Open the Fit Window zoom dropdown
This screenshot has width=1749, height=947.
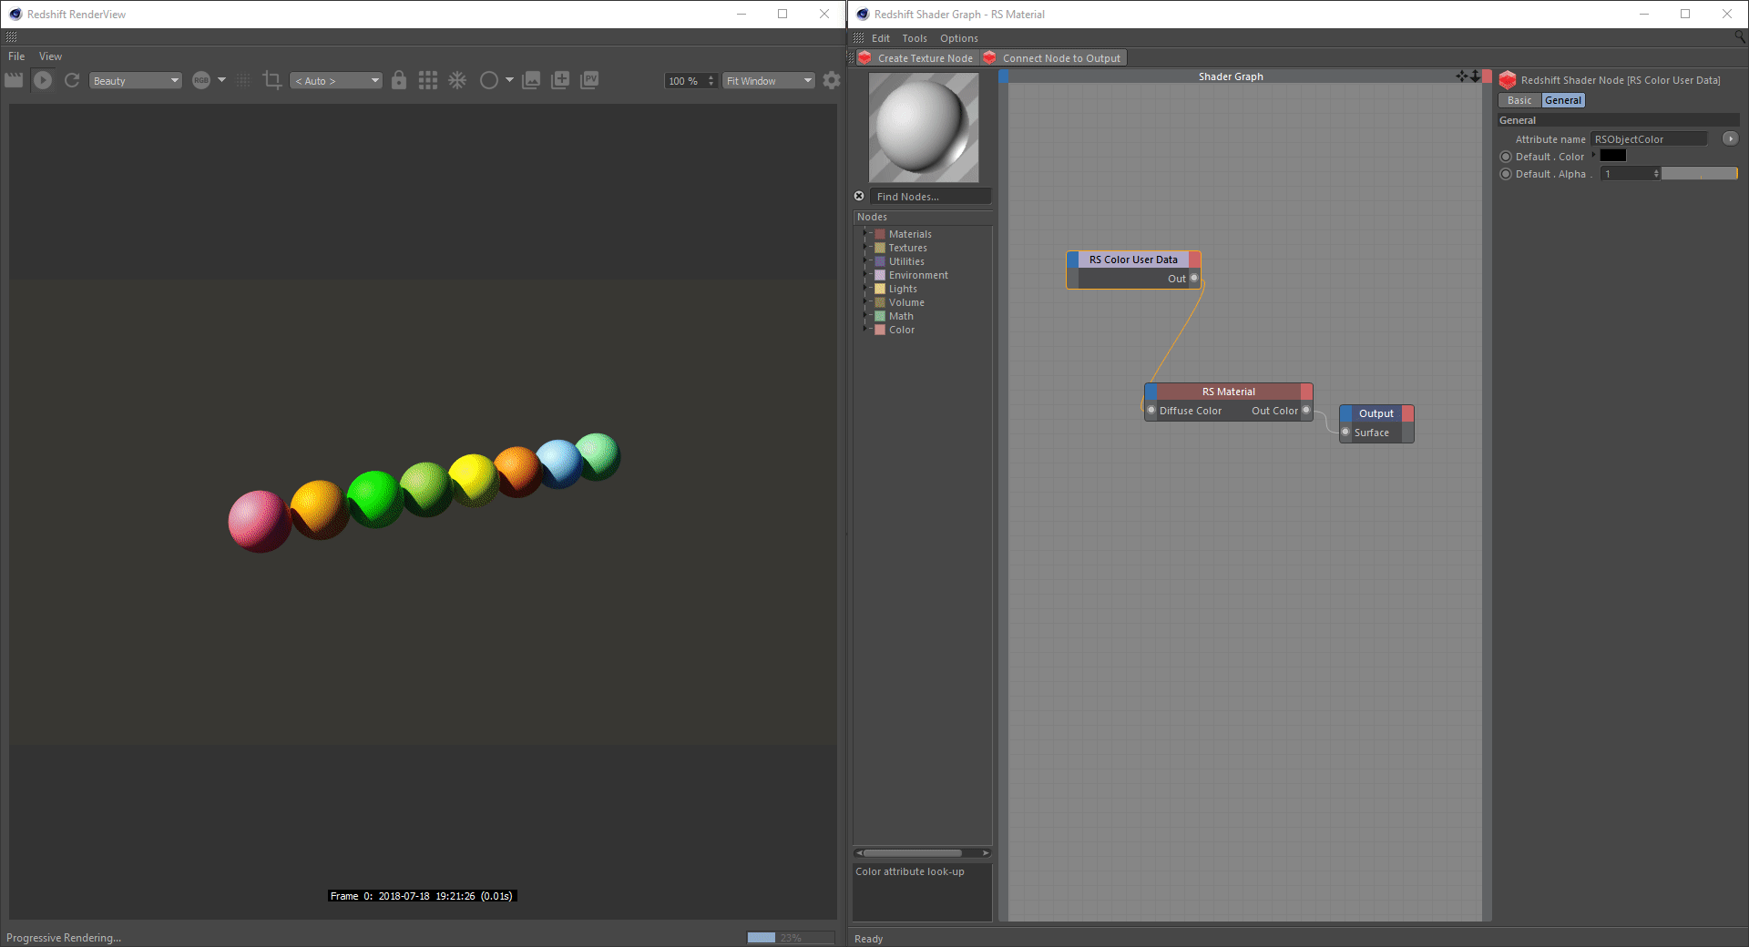pos(768,81)
